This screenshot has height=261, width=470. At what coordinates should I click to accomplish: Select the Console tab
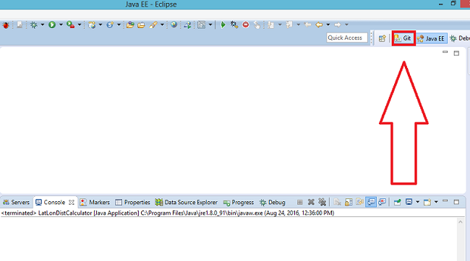tap(51, 202)
